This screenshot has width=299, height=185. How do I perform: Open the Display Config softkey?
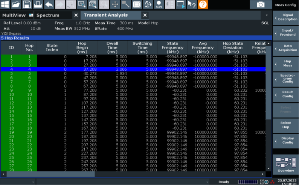pos(286,141)
